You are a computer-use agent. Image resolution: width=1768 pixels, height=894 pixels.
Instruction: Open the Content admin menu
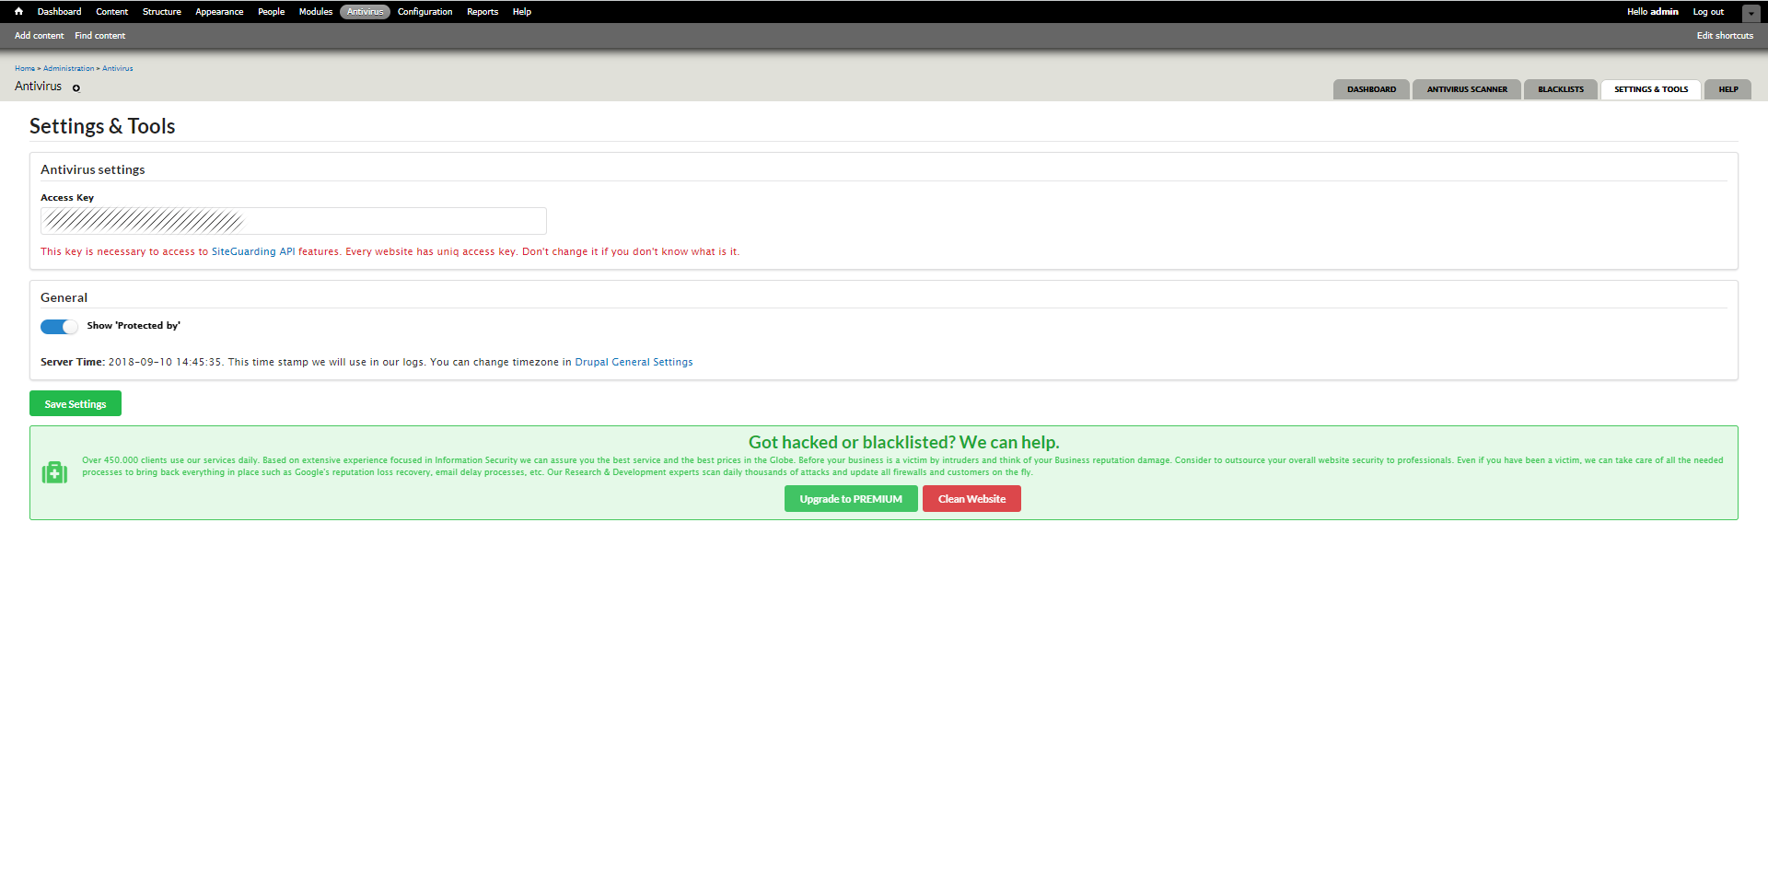coord(112,12)
